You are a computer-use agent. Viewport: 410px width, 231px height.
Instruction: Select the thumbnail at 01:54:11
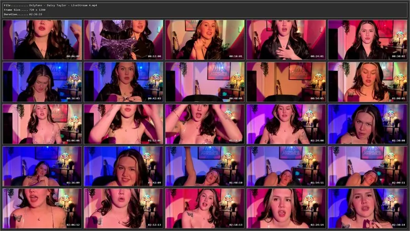(286, 166)
